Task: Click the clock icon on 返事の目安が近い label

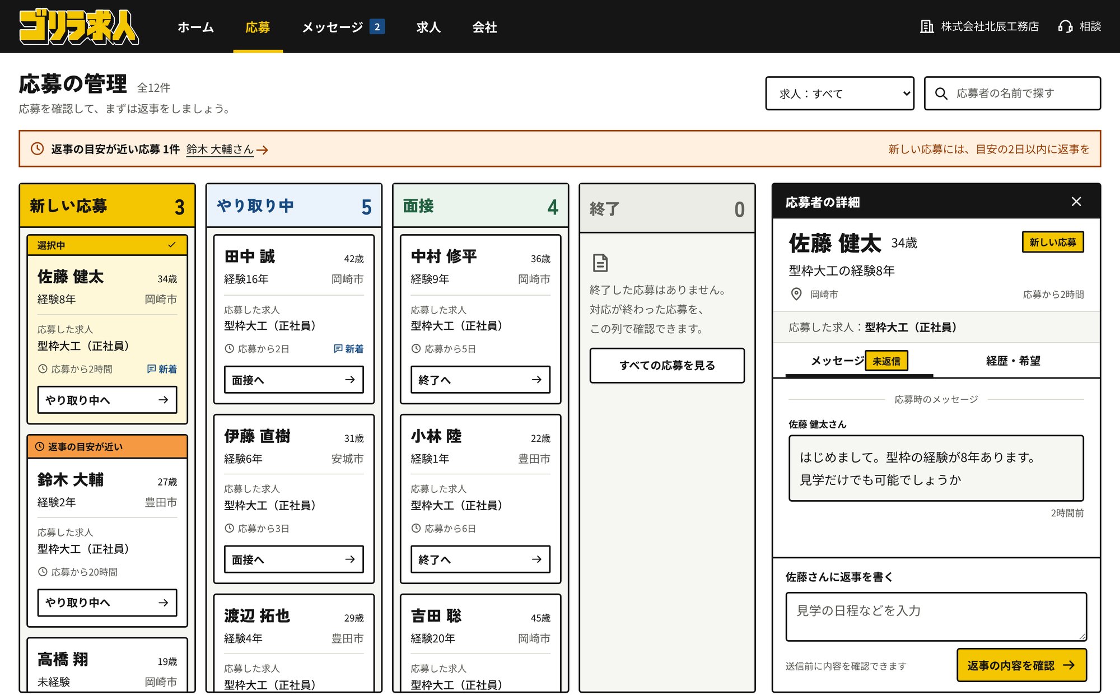Action: [x=40, y=447]
